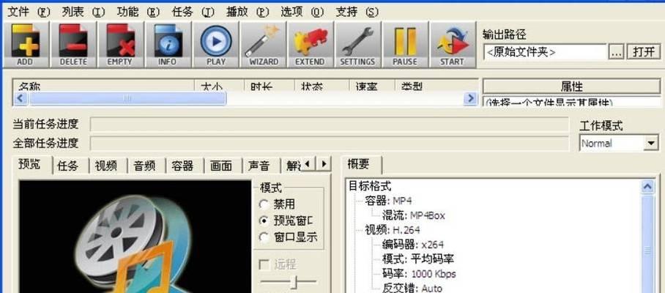Open the 任务 (J) menu
This screenshot has width=665, height=293.
tap(193, 12)
